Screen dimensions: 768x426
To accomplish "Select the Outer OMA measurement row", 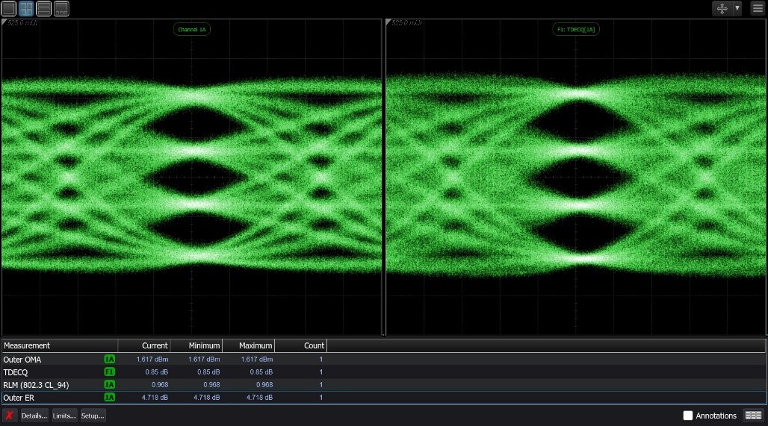I will coord(45,360).
